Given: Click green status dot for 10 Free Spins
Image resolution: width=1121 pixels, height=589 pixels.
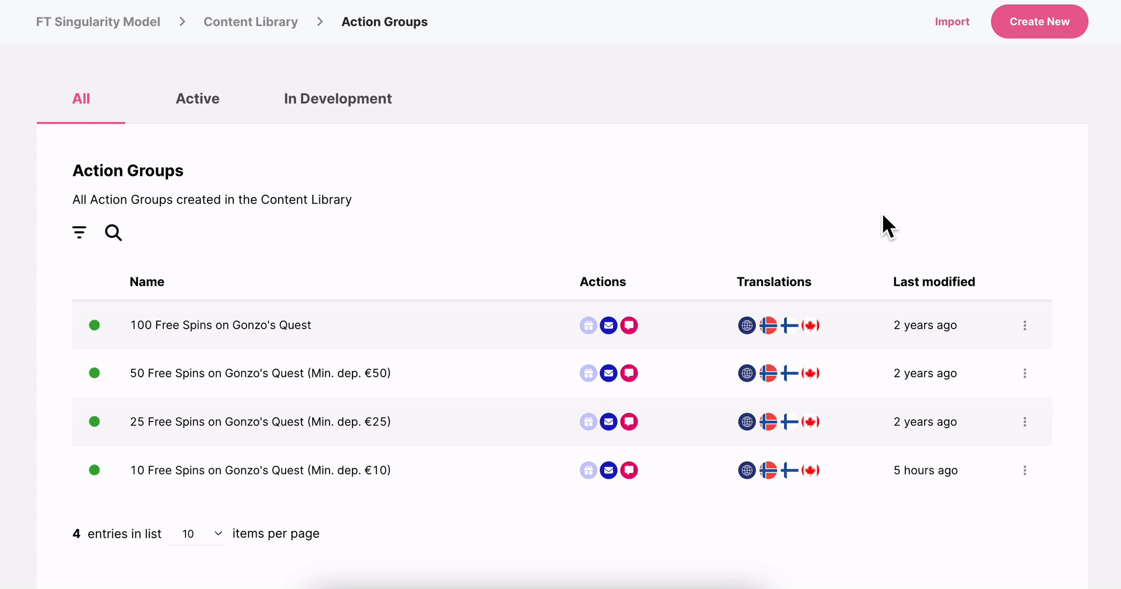Looking at the screenshot, I should coord(95,470).
